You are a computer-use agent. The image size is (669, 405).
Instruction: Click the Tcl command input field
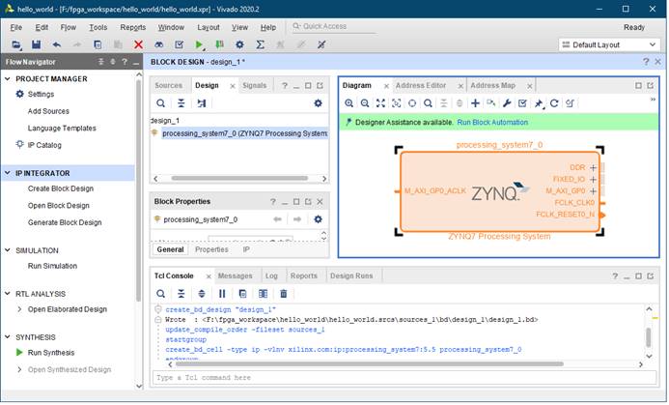coord(396,377)
